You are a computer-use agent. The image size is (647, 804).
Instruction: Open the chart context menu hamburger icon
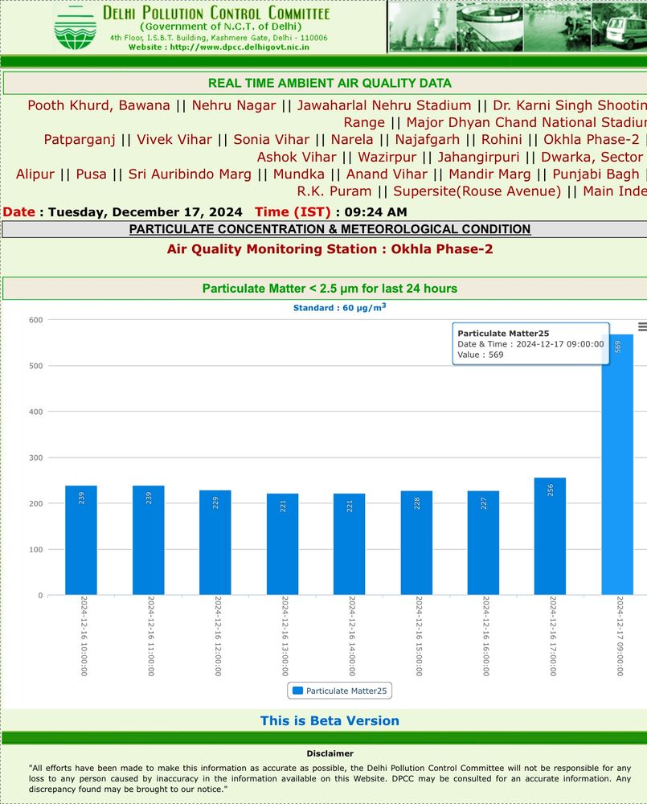point(642,326)
